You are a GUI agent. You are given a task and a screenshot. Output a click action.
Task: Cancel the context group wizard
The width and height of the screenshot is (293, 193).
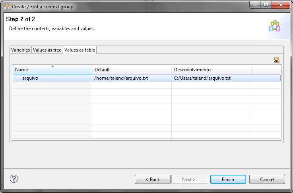point(267,180)
